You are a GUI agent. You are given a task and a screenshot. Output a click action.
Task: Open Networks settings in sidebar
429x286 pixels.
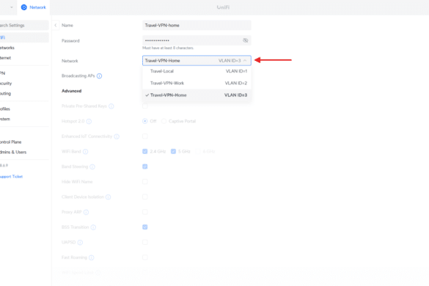coord(7,48)
